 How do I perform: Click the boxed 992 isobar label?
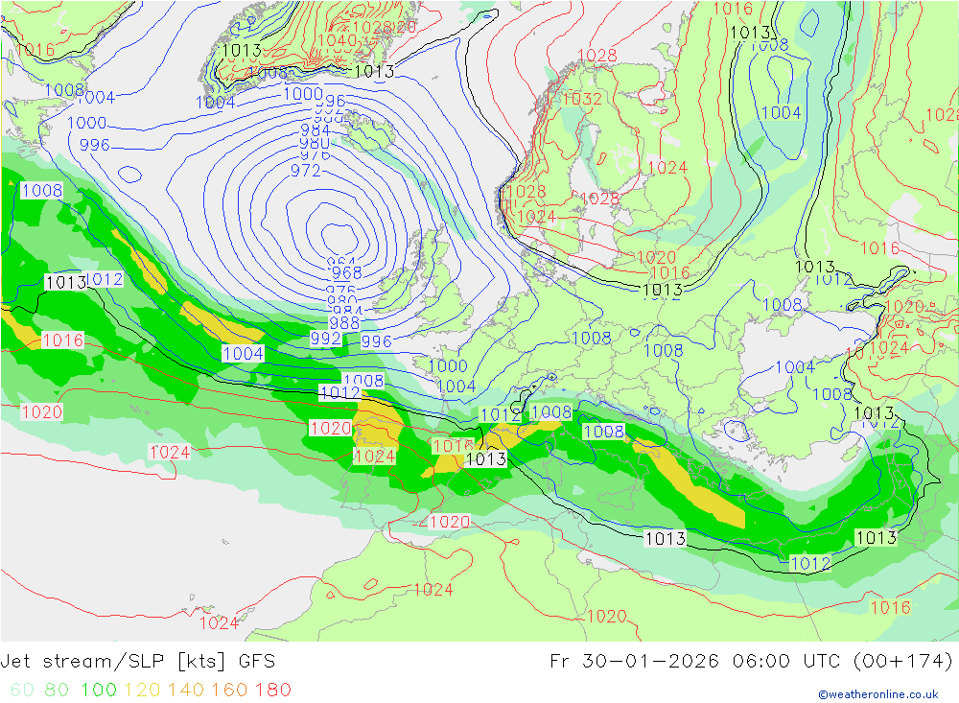(325, 339)
